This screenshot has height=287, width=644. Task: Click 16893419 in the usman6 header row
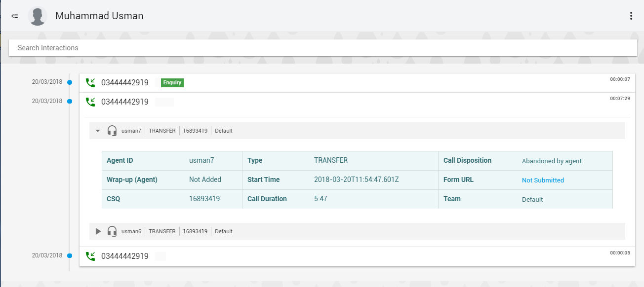pos(195,232)
